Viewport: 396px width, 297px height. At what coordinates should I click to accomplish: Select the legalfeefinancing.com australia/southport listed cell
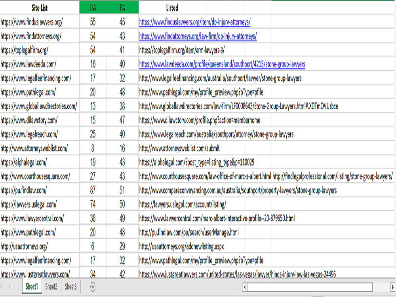click(x=220, y=78)
